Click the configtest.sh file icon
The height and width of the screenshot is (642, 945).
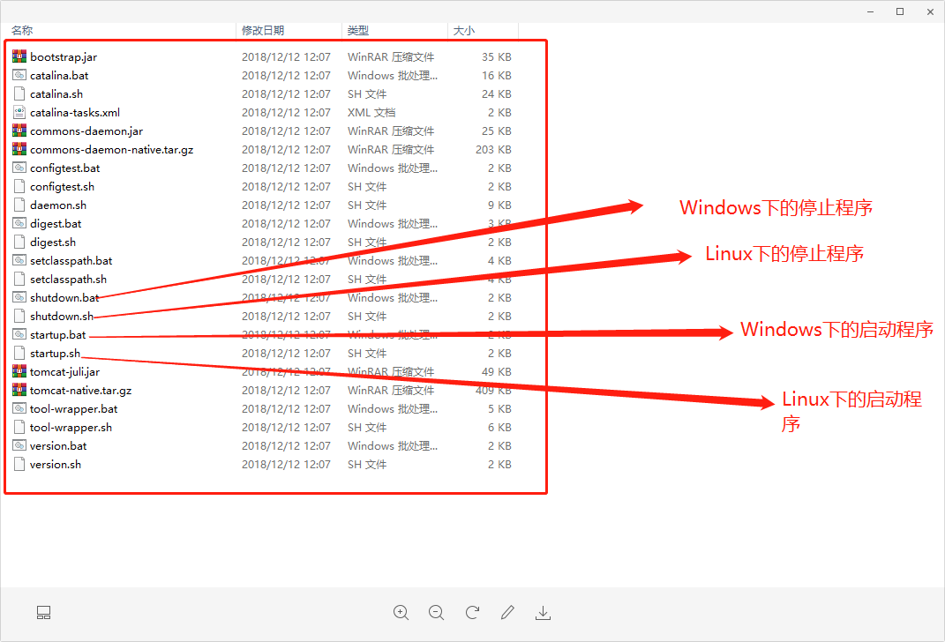(19, 186)
